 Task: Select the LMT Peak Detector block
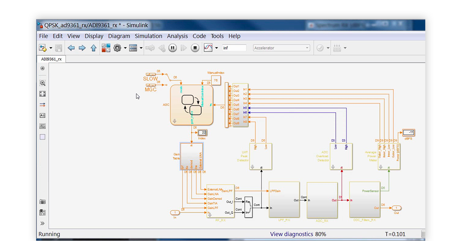(261, 156)
